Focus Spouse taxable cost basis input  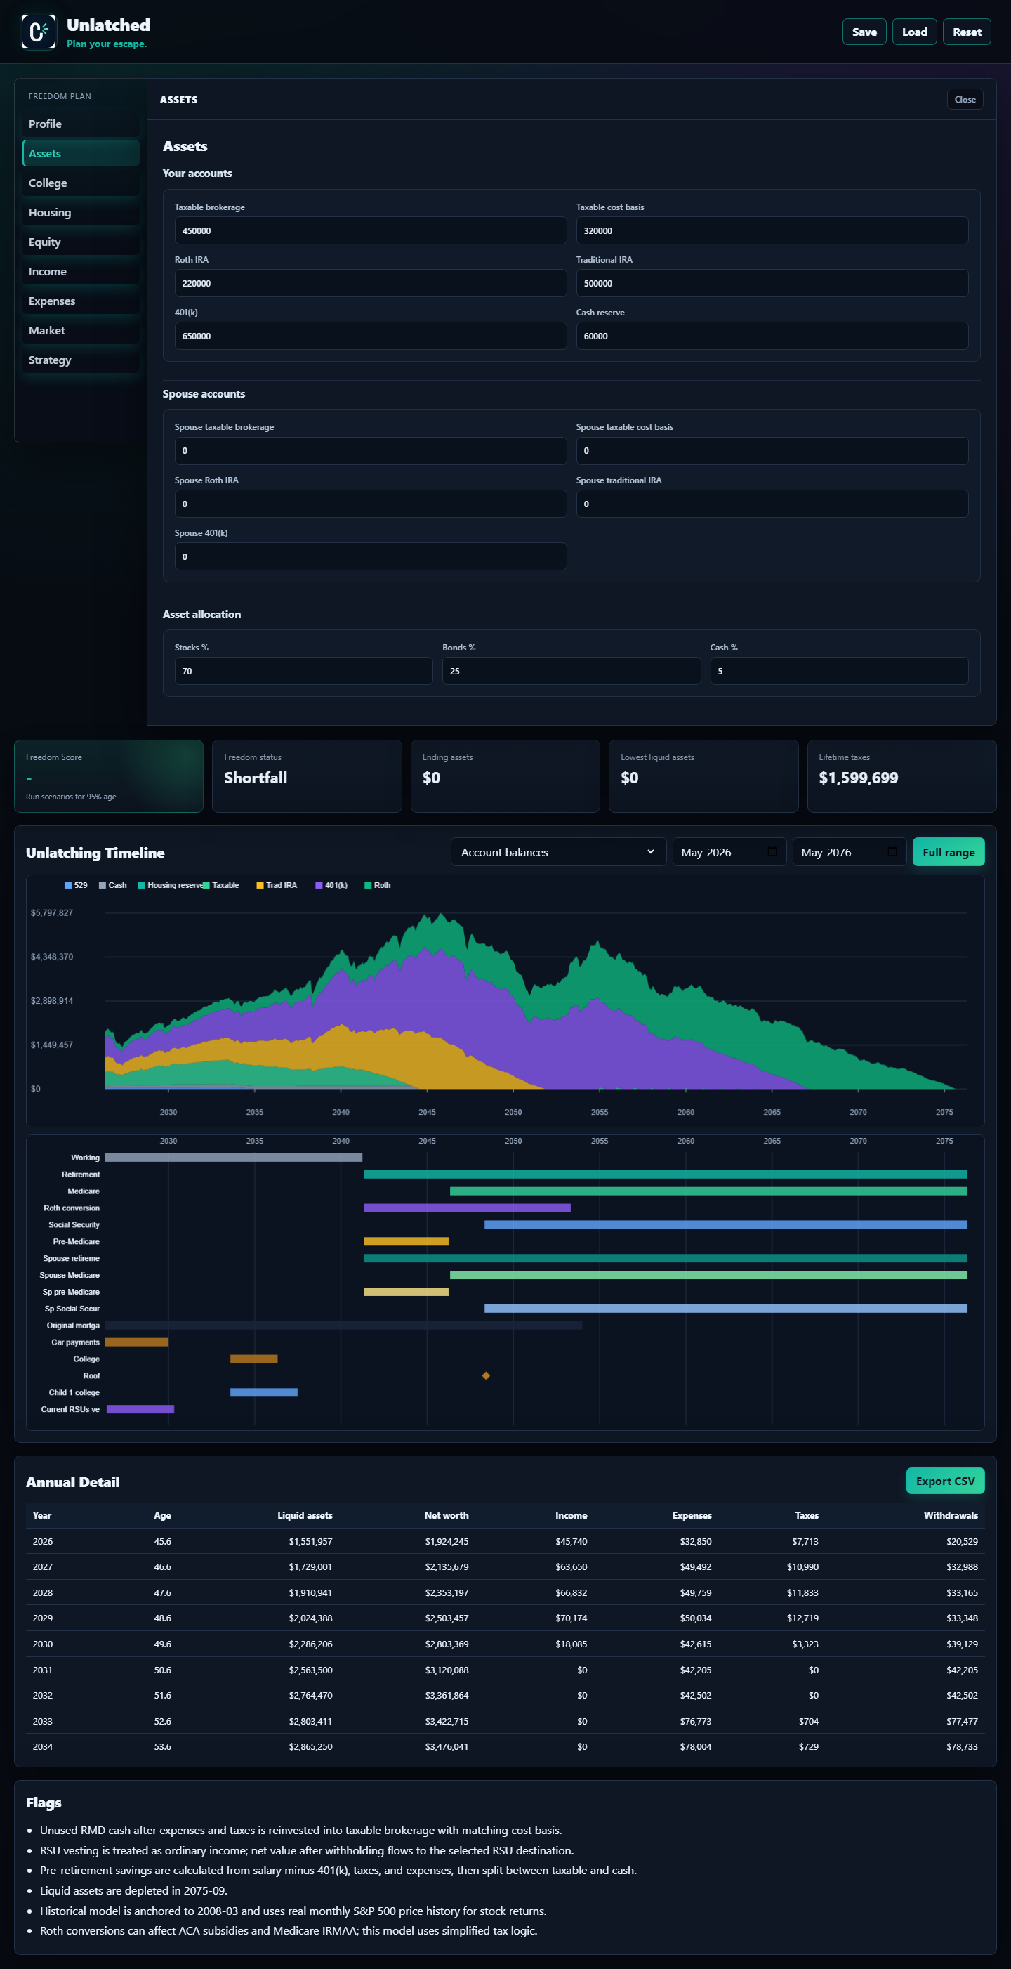click(772, 450)
